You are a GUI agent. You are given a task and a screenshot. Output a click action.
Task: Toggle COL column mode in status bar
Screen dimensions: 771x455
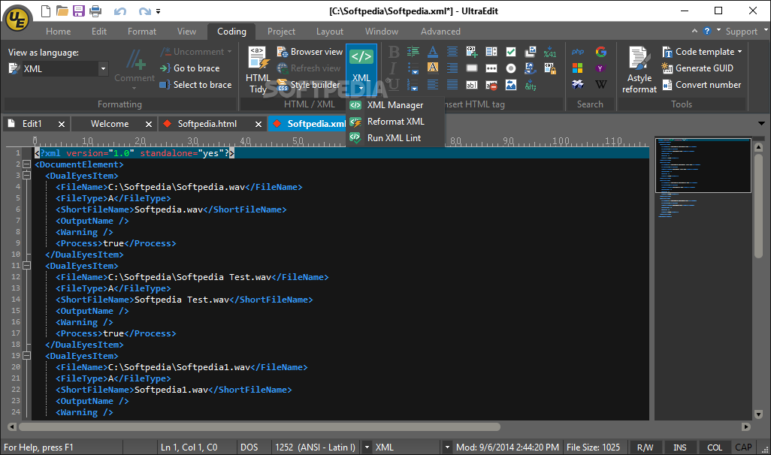pyautogui.click(x=715, y=447)
